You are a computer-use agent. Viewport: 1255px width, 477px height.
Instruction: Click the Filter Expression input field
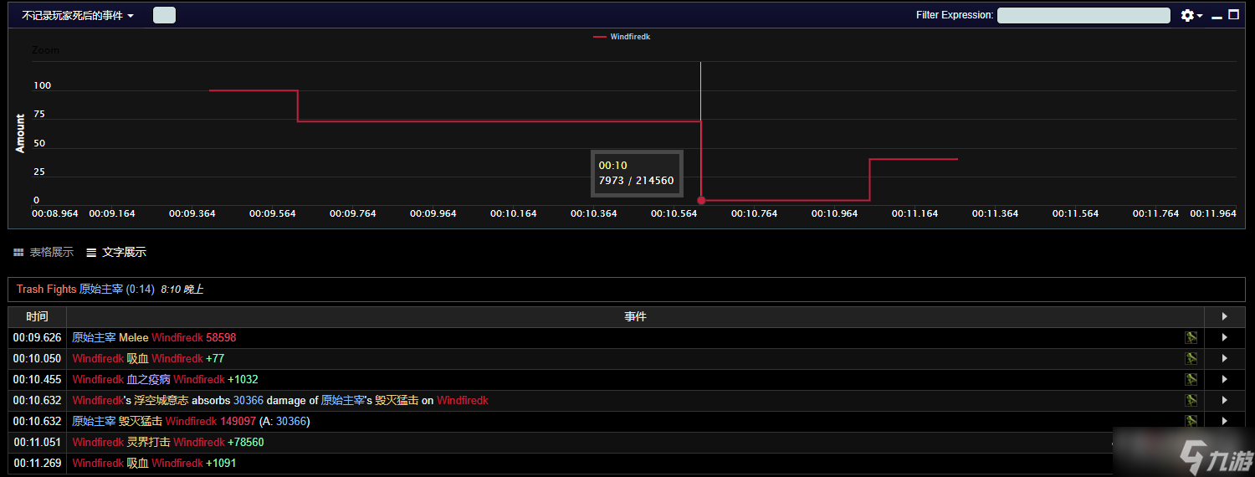(x=1083, y=15)
